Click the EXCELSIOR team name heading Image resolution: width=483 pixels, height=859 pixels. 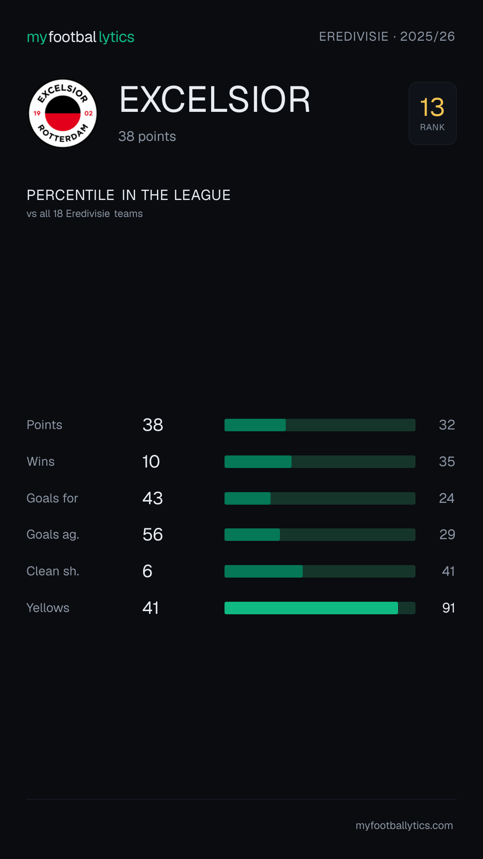215,99
